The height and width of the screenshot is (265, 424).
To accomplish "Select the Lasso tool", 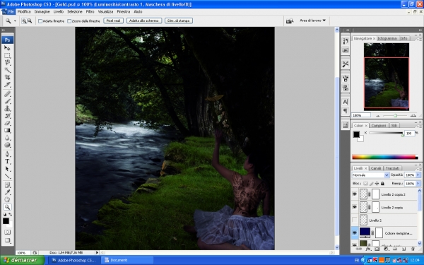I will coord(7,63).
